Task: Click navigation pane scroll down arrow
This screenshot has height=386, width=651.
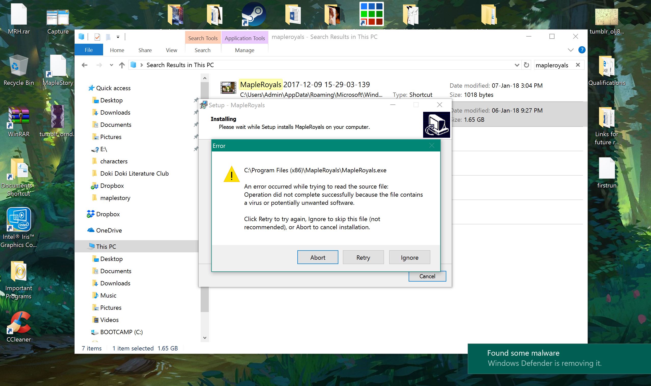Action: click(205, 338)
